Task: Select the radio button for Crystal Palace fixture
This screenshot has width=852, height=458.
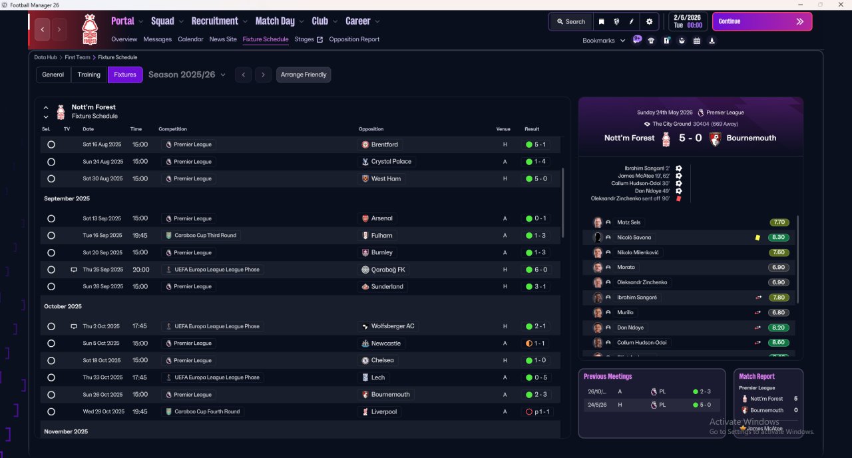Action: pyautogui.click(x=51, y=162)
